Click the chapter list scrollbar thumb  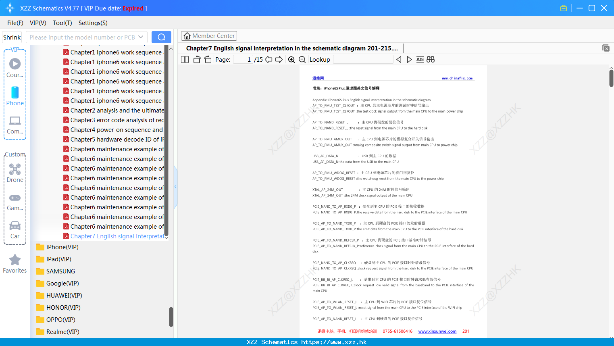[166, 140]
